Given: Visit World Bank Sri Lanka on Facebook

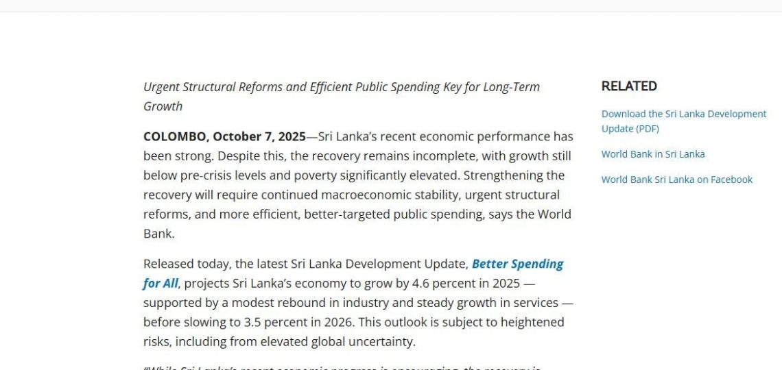Looking at the screenshot, I should [676, 180].
